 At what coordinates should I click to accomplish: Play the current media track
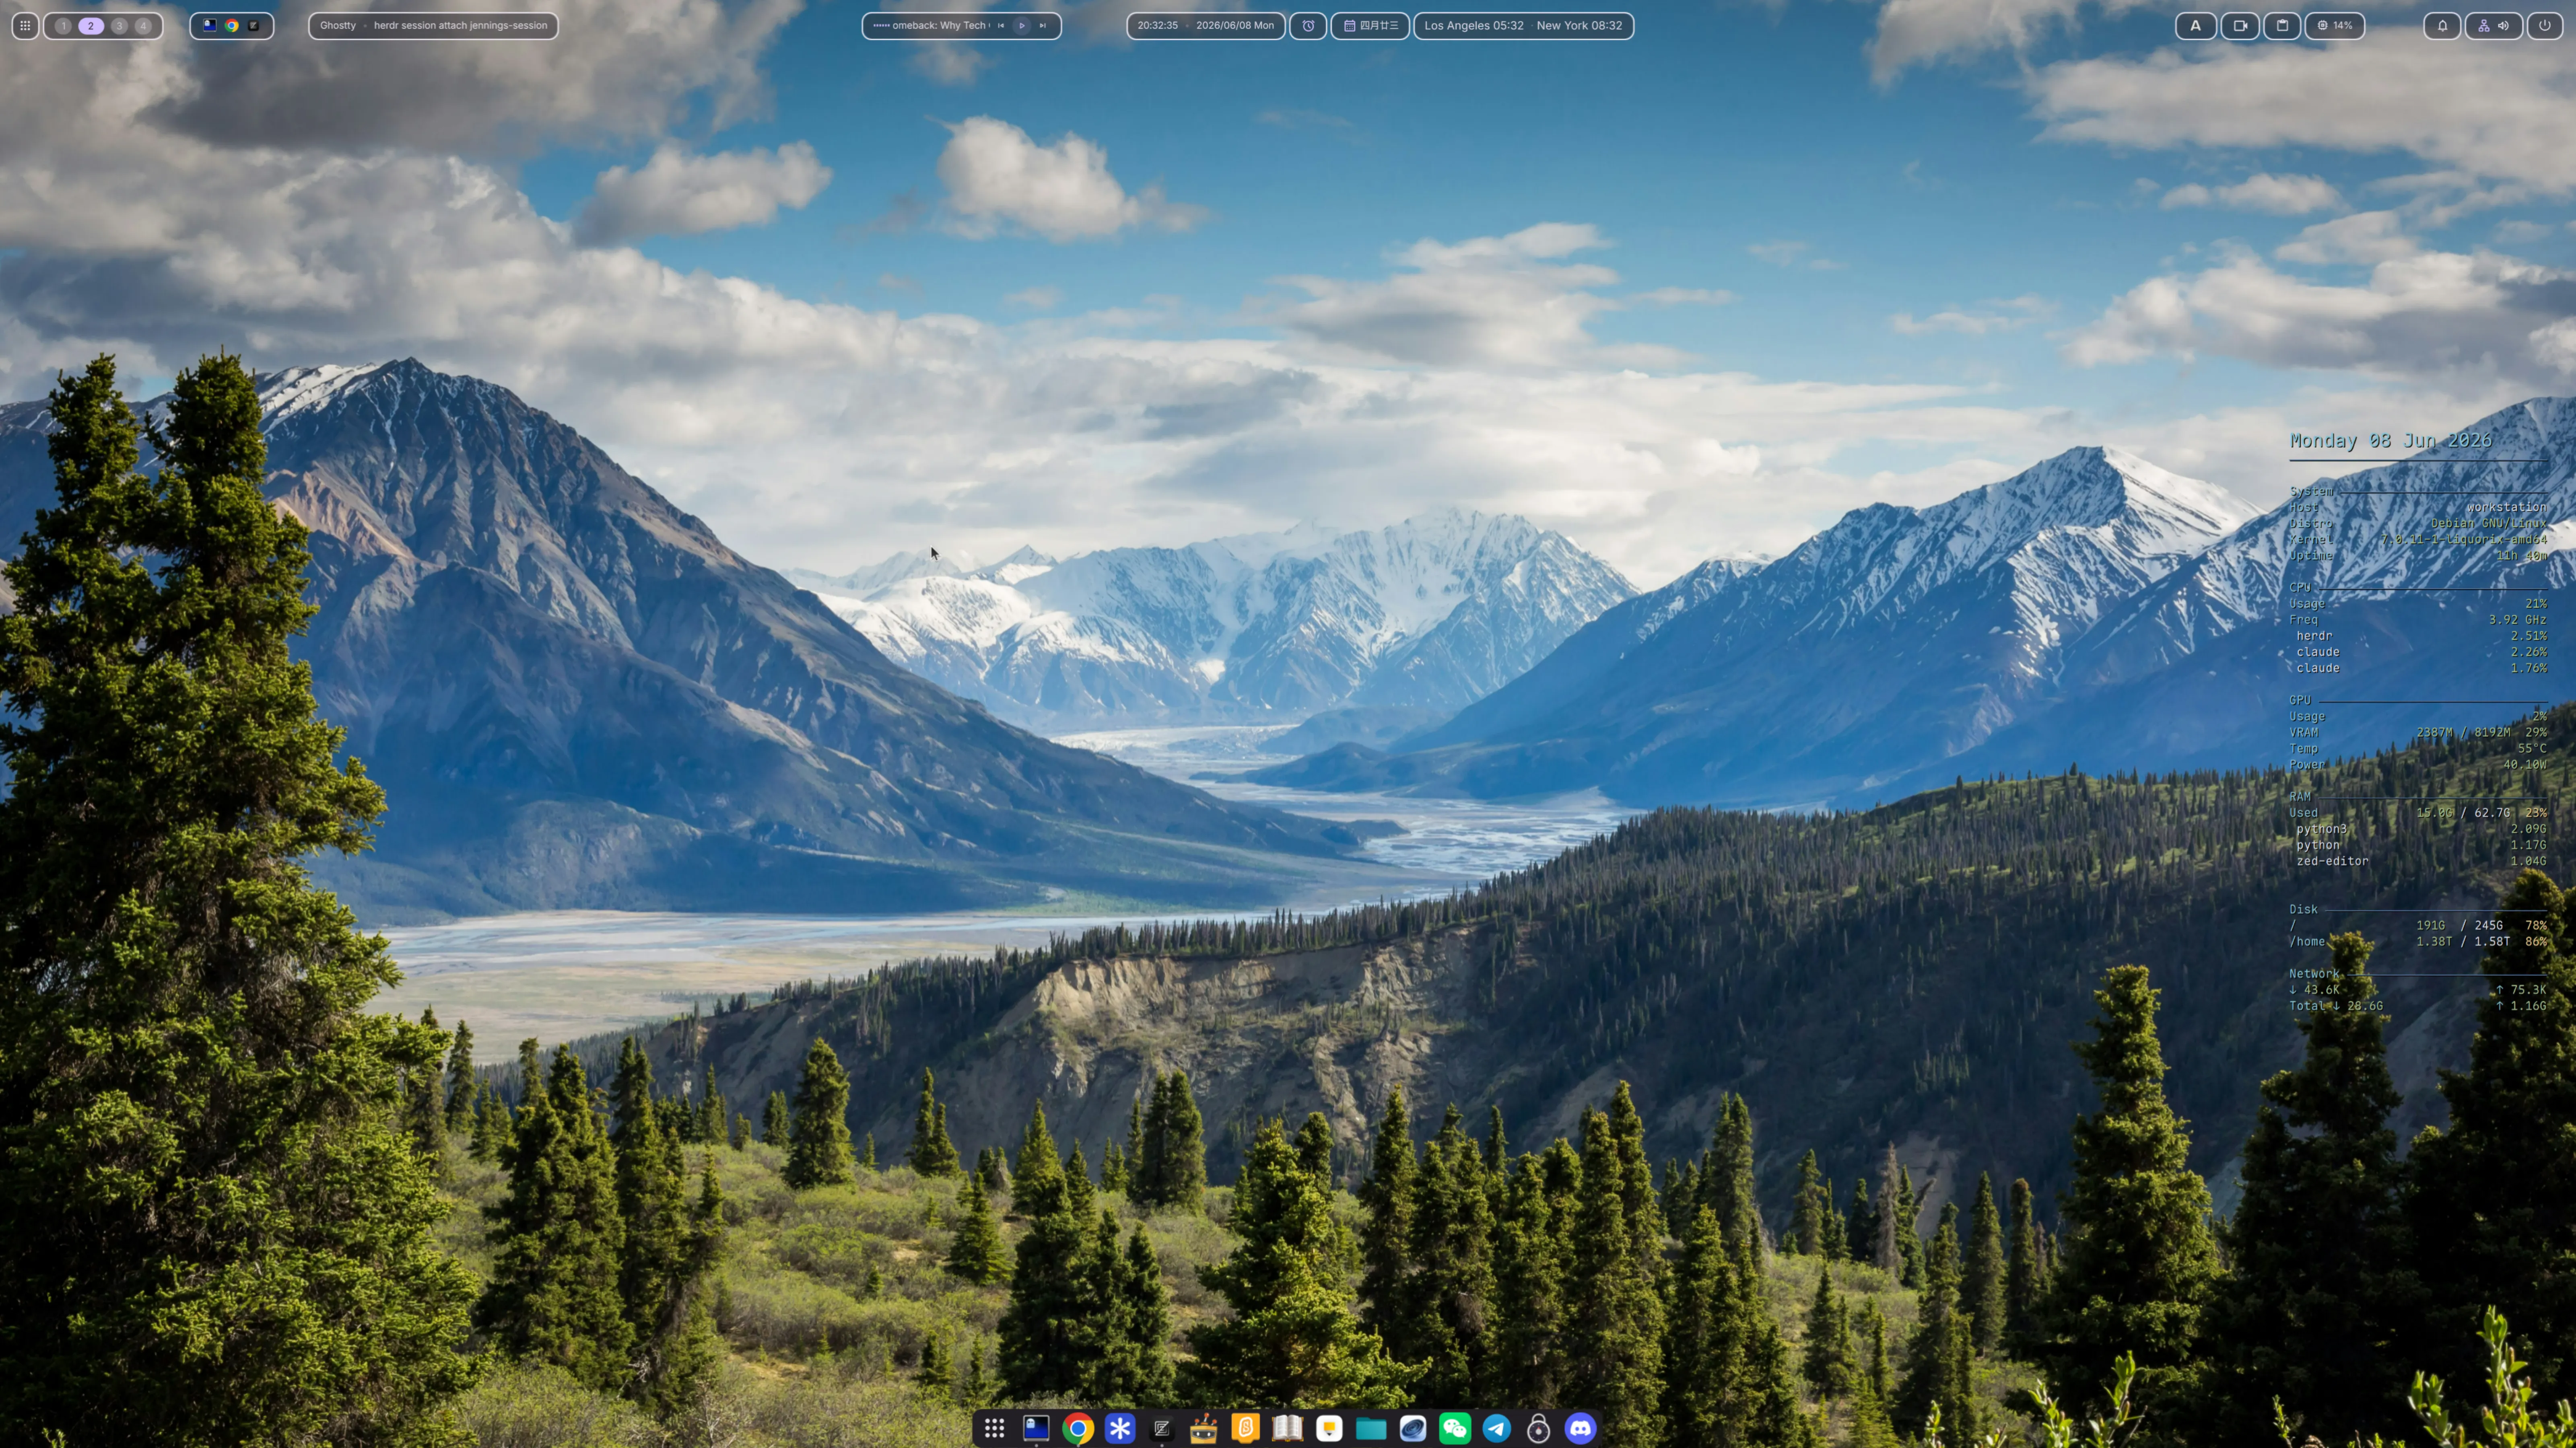point(1022,26)
